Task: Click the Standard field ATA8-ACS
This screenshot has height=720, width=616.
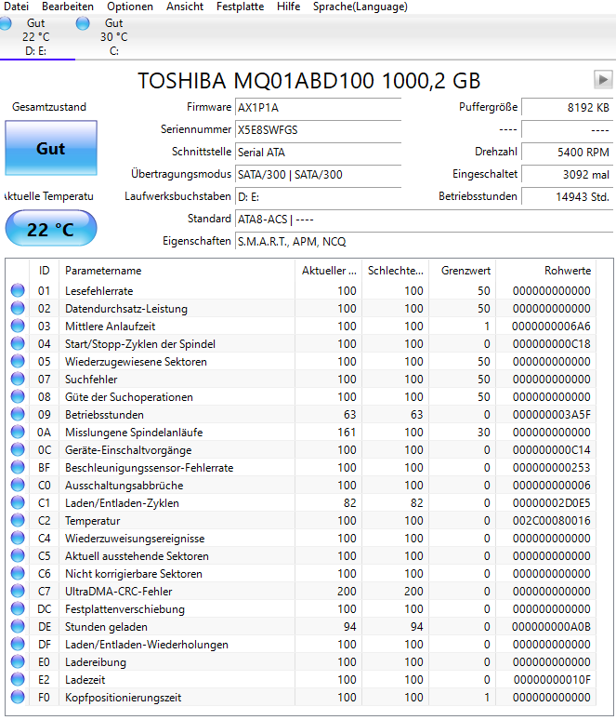Action: pyautogui.click(x=425, y=219)
